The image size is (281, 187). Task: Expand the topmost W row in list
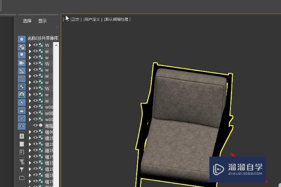pos(30,45)
